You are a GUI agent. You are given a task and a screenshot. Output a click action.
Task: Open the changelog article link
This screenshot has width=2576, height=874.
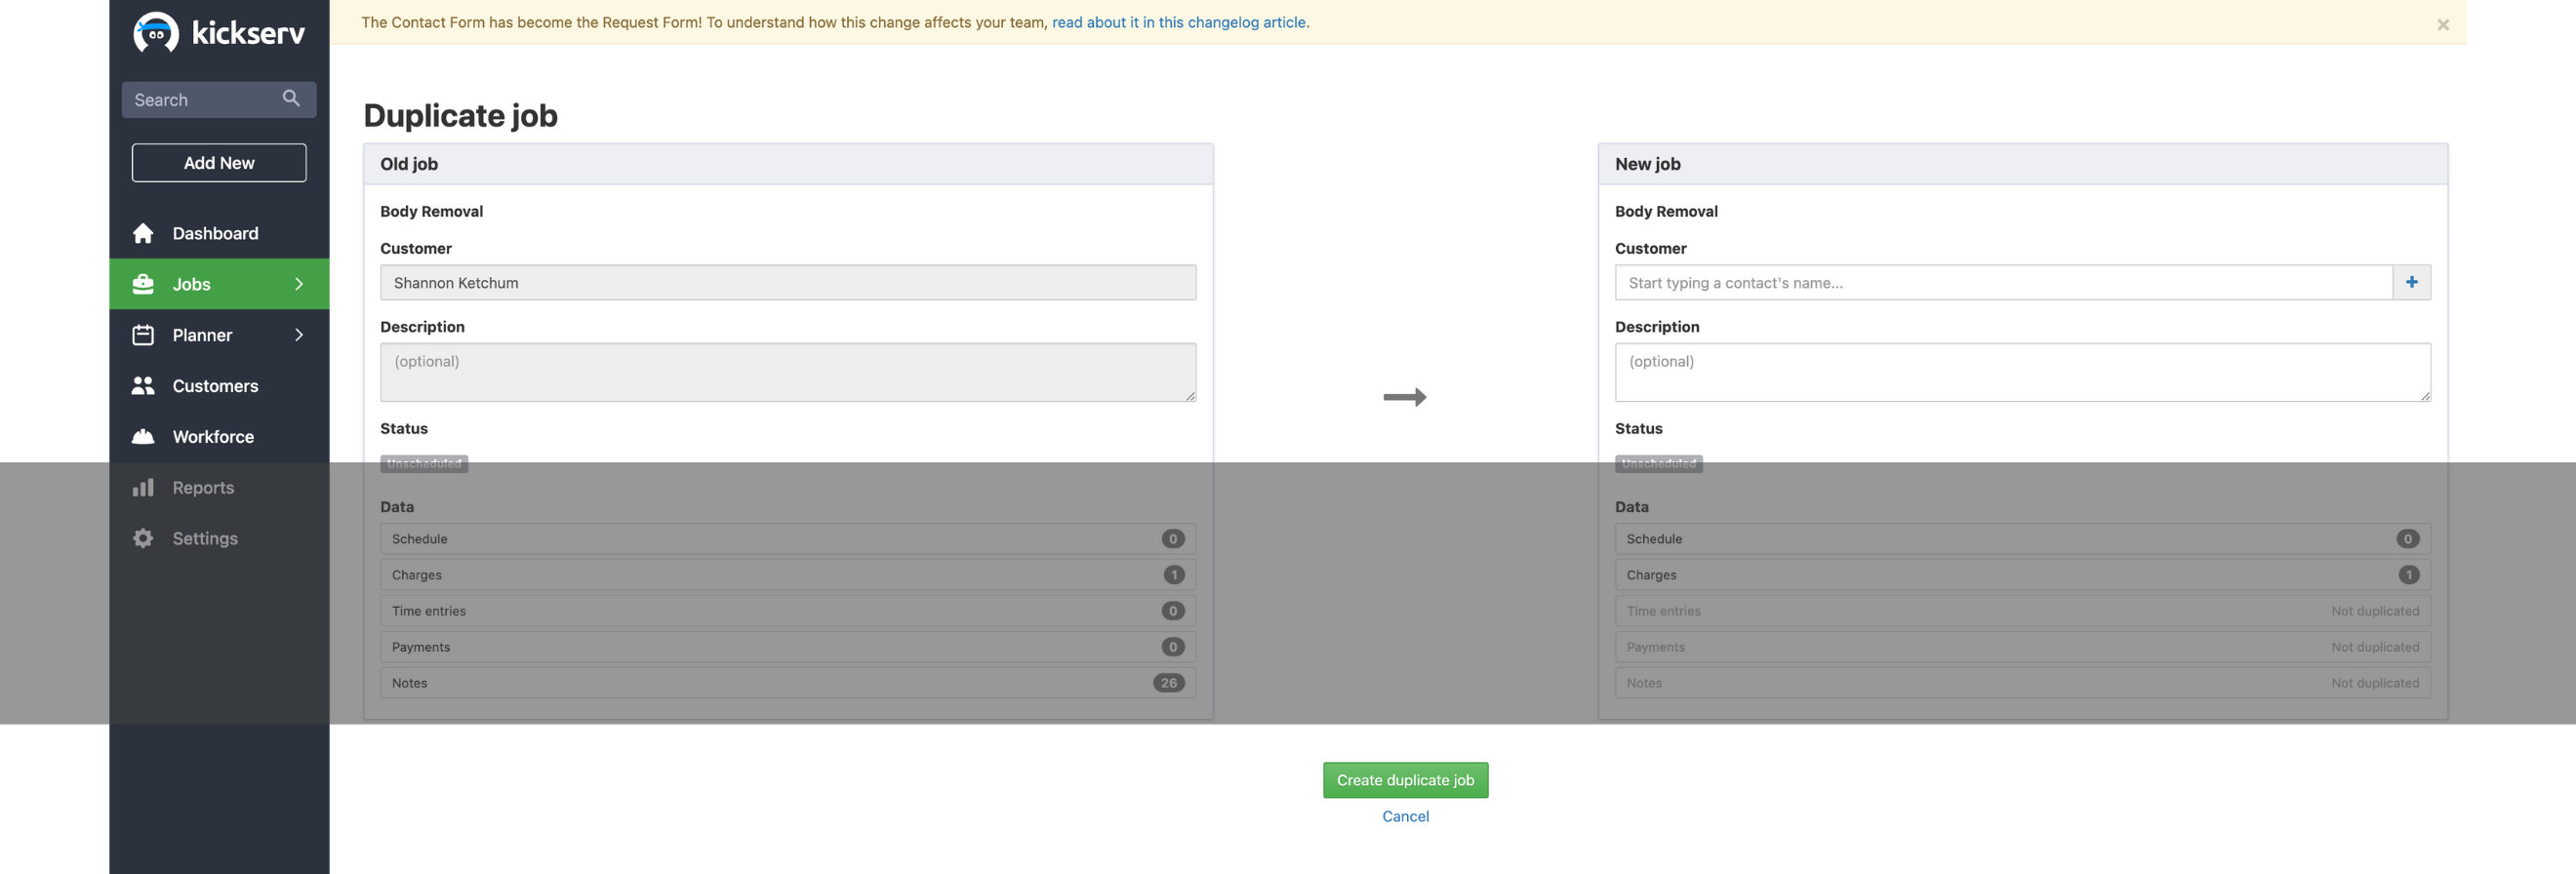pos(1179,22)
